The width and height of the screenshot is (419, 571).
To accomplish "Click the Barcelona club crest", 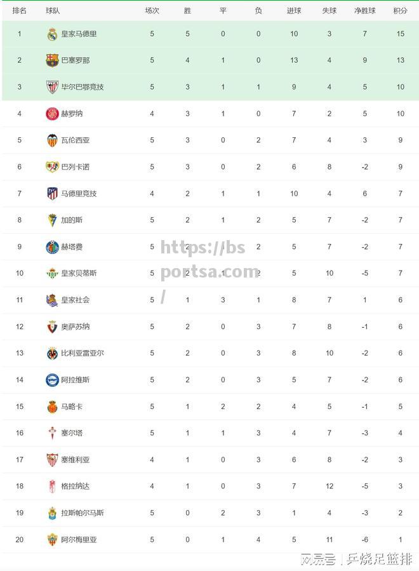I will click(52, 60).
